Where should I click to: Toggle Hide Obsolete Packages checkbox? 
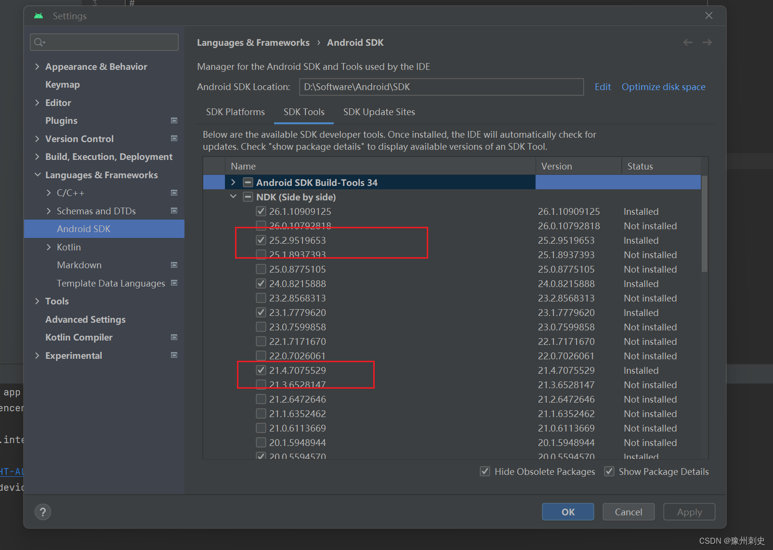(x=485, y=471)
